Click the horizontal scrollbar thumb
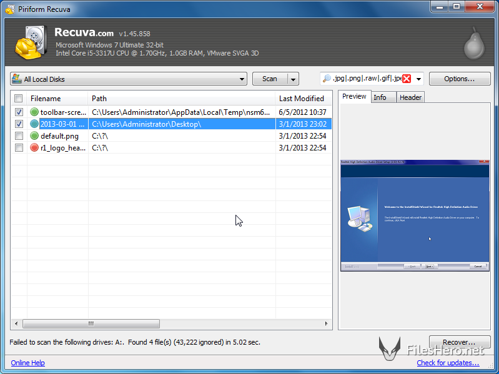This screenshot has width=499, height=374. coord(91,324)
